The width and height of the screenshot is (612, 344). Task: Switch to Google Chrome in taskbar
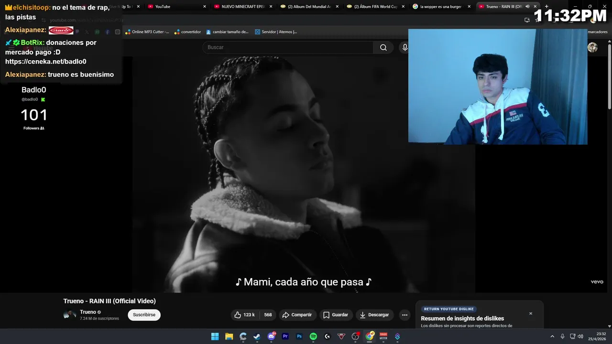click(x=370, y=336)
